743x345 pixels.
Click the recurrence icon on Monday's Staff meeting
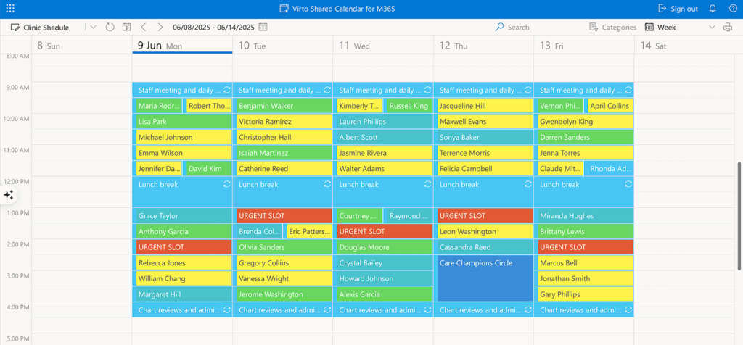coord(226,90)
